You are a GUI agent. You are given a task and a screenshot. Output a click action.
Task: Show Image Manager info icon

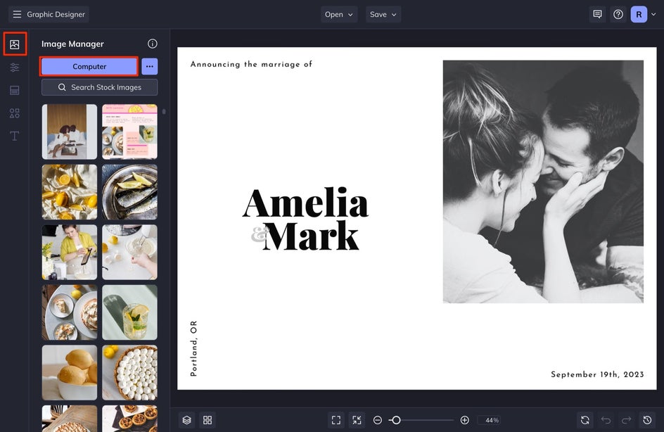(x=153, y=44)
